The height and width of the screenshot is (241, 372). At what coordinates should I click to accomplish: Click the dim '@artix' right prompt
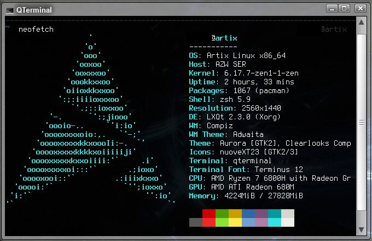coord(334,30)
